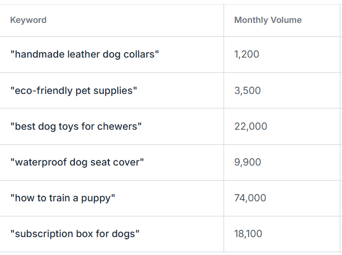The image size is (342, 255).
Task: Pick the "waterproof dog seat cover" keyword
Action: (x=77, y=162)
